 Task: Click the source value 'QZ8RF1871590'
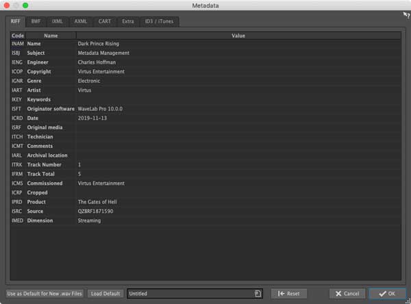click(x=95, y=212)
